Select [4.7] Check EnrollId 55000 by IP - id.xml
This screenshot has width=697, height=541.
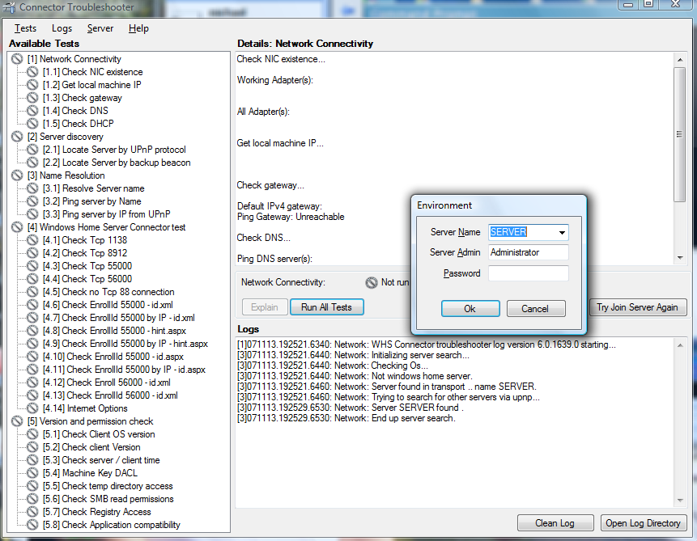pos(119,318)
